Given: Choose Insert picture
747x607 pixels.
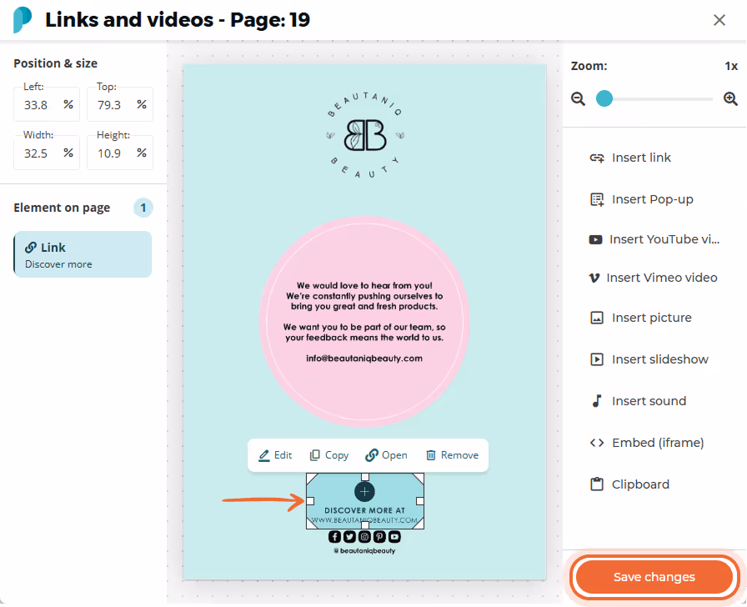Looking at the screenshot, I should click(x=641, y=318).
